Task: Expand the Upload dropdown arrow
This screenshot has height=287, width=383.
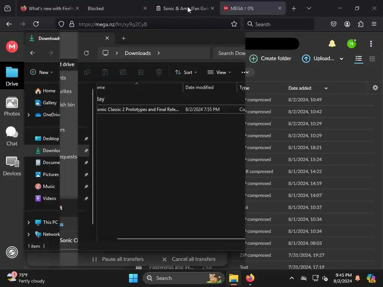Action: pos(341,59)
